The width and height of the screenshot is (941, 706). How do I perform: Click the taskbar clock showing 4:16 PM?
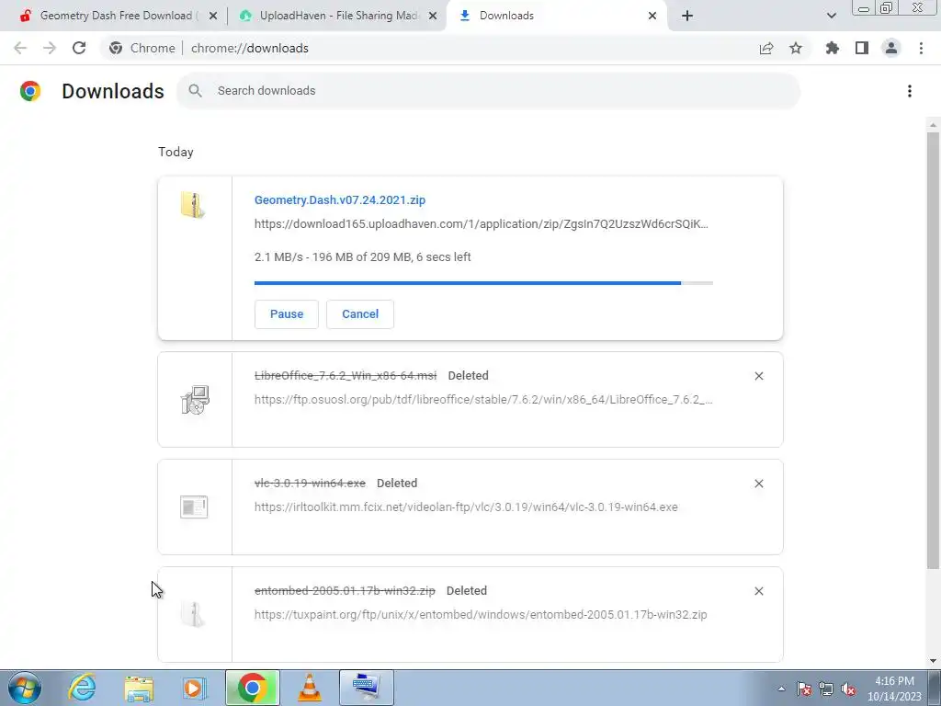894,689
